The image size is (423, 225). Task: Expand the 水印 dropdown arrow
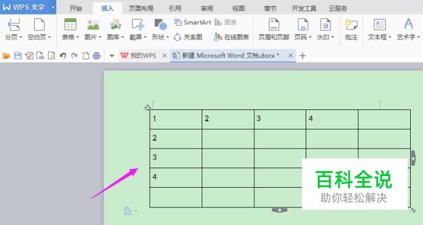pyautogui.click(x=333, y=37)
